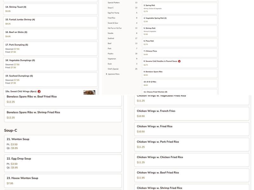254x190 pixels.
Task: Select 22. Egg Drop Soup item
Action: 63,163
